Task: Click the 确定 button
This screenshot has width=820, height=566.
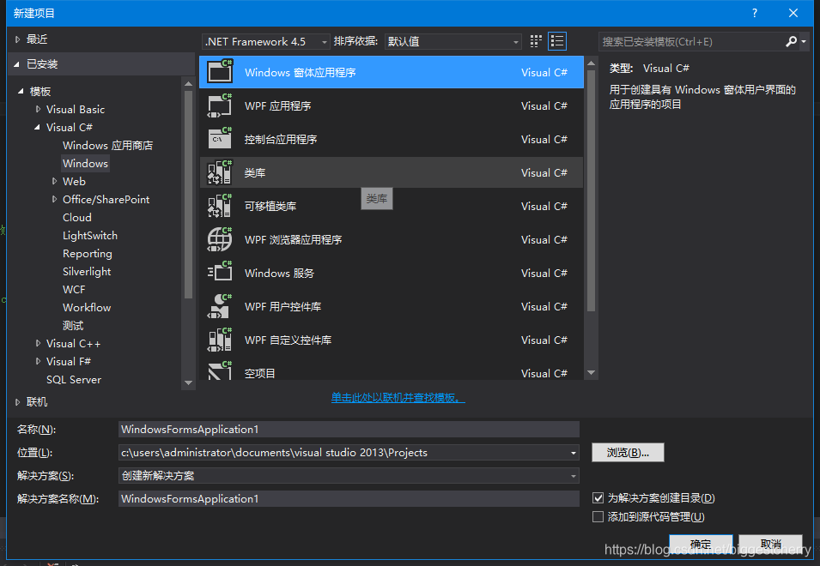Action: 701,544
